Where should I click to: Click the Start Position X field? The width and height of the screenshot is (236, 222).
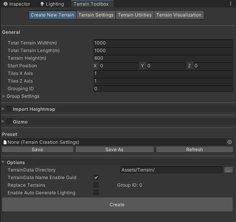(119, 66)
